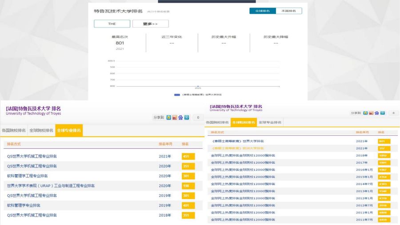Screen dimensions: 400x225
Task: Click share count 0 in universities panel
Action: (x=394, y=113)
